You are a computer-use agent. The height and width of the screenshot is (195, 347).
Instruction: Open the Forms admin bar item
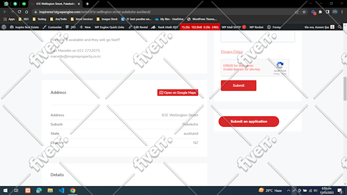[x=274, y=27]
